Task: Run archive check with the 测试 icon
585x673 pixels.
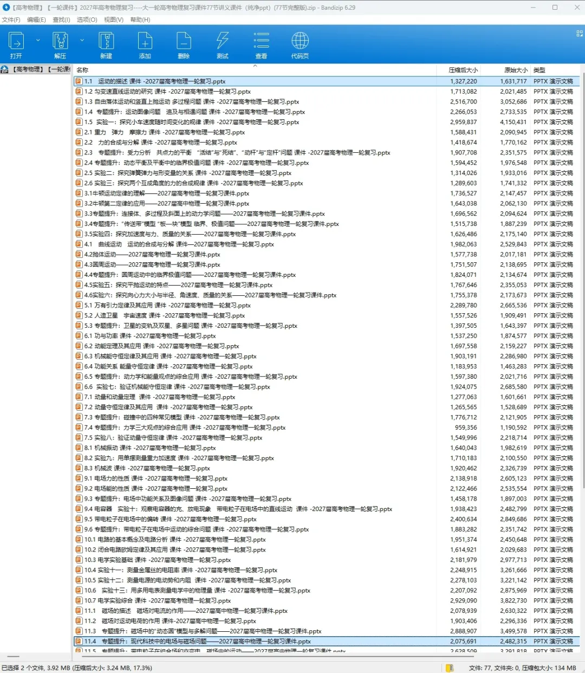Action: (x=223, y=41)
